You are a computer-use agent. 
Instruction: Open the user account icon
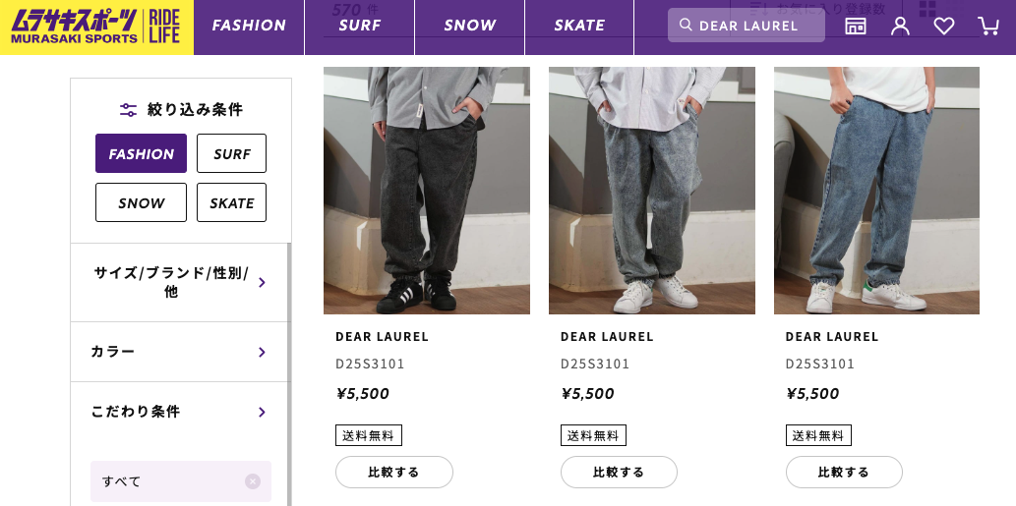[x=900, y=26]
